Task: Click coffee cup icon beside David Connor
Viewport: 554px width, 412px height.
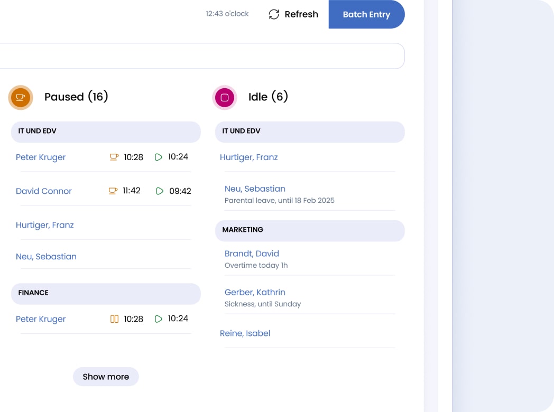Action: [x=113, y=191]
